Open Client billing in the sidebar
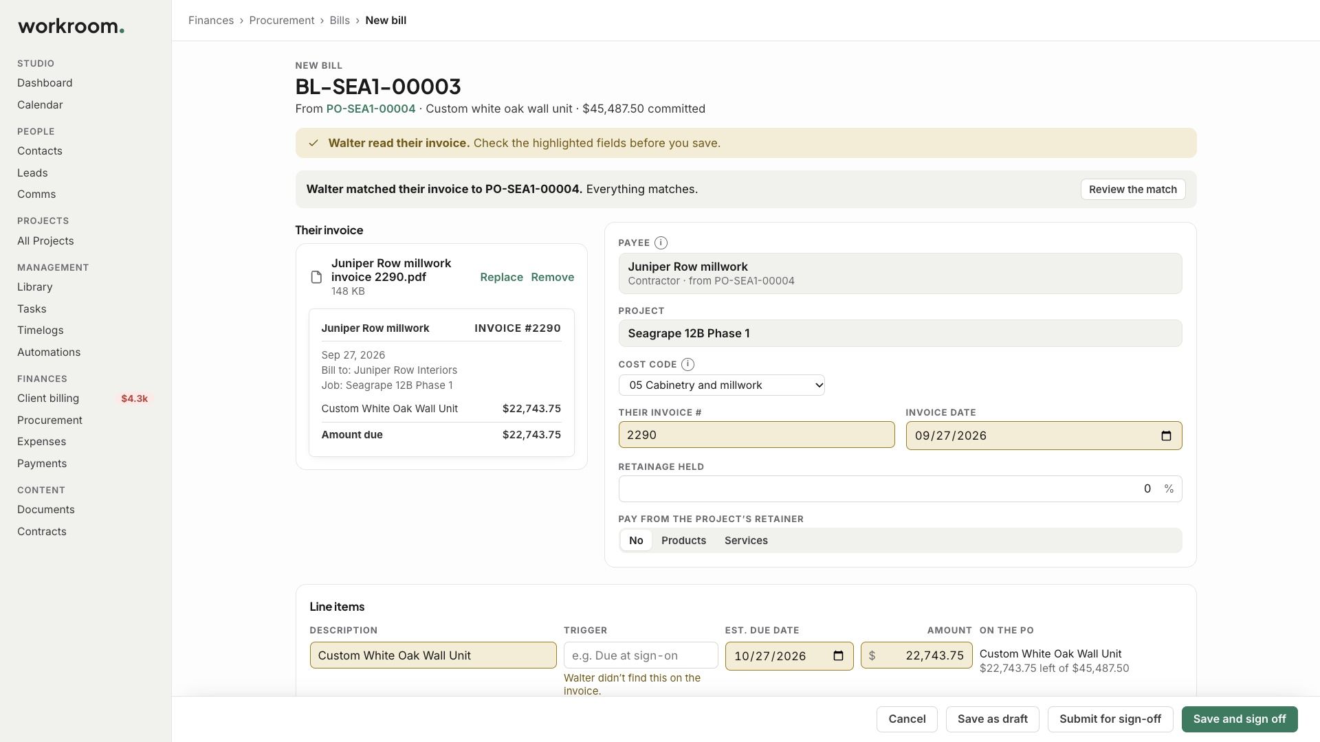This screenshot has height=742, width=1320. point(48,398)
